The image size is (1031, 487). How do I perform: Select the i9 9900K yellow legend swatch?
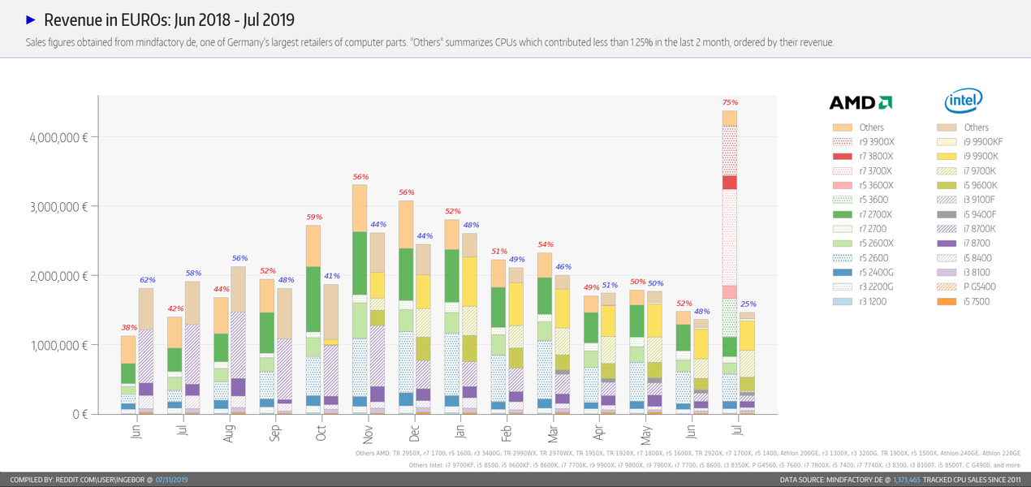click(x=945, y=157)
